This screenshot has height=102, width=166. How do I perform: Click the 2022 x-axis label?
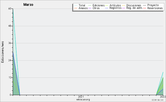(x=163, y=97)
